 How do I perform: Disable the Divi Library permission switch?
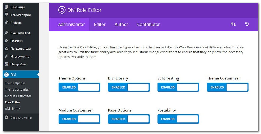129,87
